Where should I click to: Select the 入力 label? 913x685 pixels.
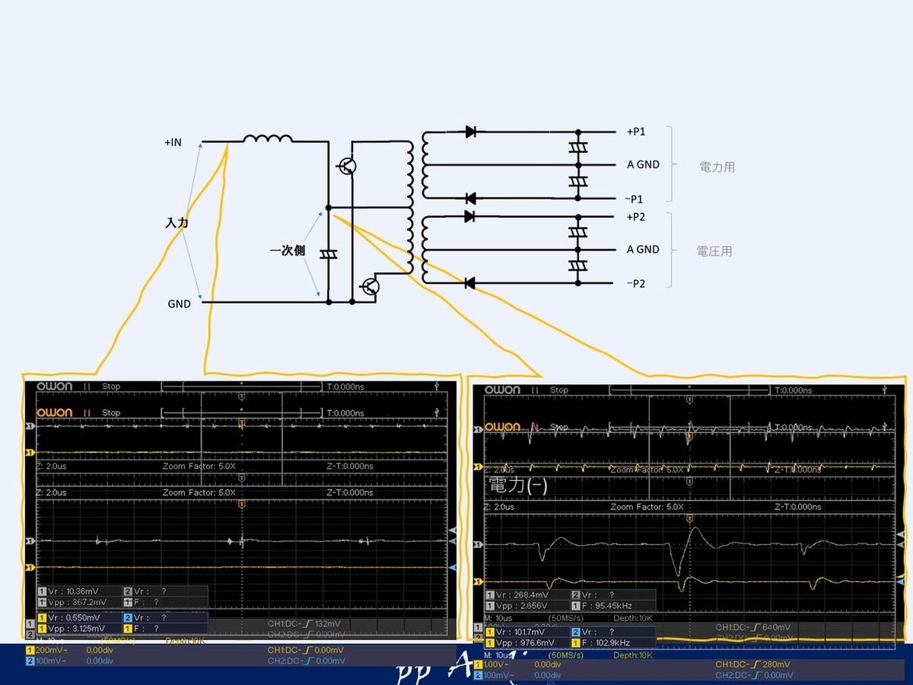click(x=177, y=223)
